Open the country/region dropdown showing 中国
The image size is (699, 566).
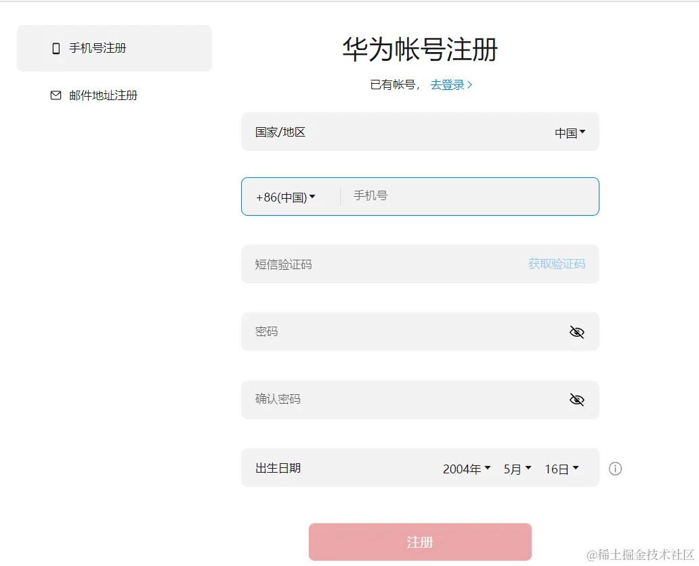(x=570, y=133)
